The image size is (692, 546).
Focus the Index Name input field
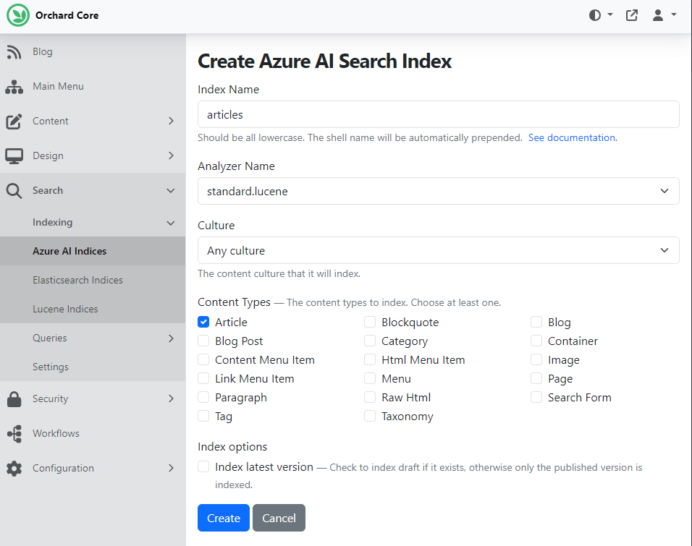[x=438, y=114]
